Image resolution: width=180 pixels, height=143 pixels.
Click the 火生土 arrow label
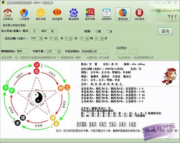pyautogui.click(x=52, y=74)
